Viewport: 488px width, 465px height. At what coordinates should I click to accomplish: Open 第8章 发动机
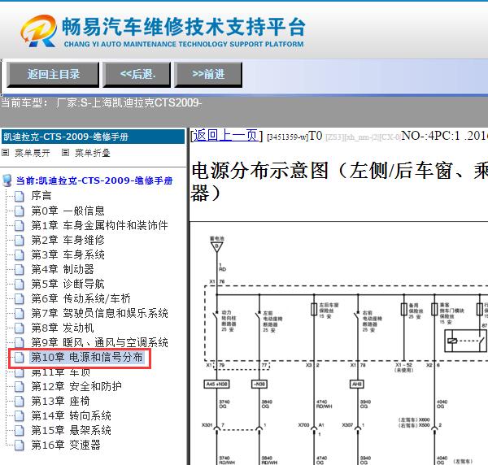pyautogui.click(x=63, y=328)
